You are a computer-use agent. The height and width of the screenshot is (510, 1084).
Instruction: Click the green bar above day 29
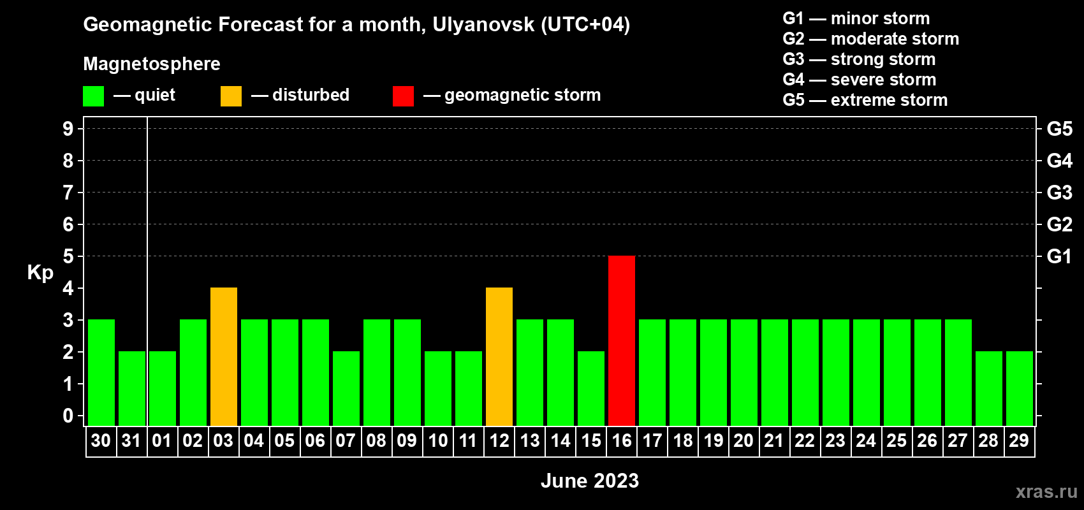(1020, 388)
